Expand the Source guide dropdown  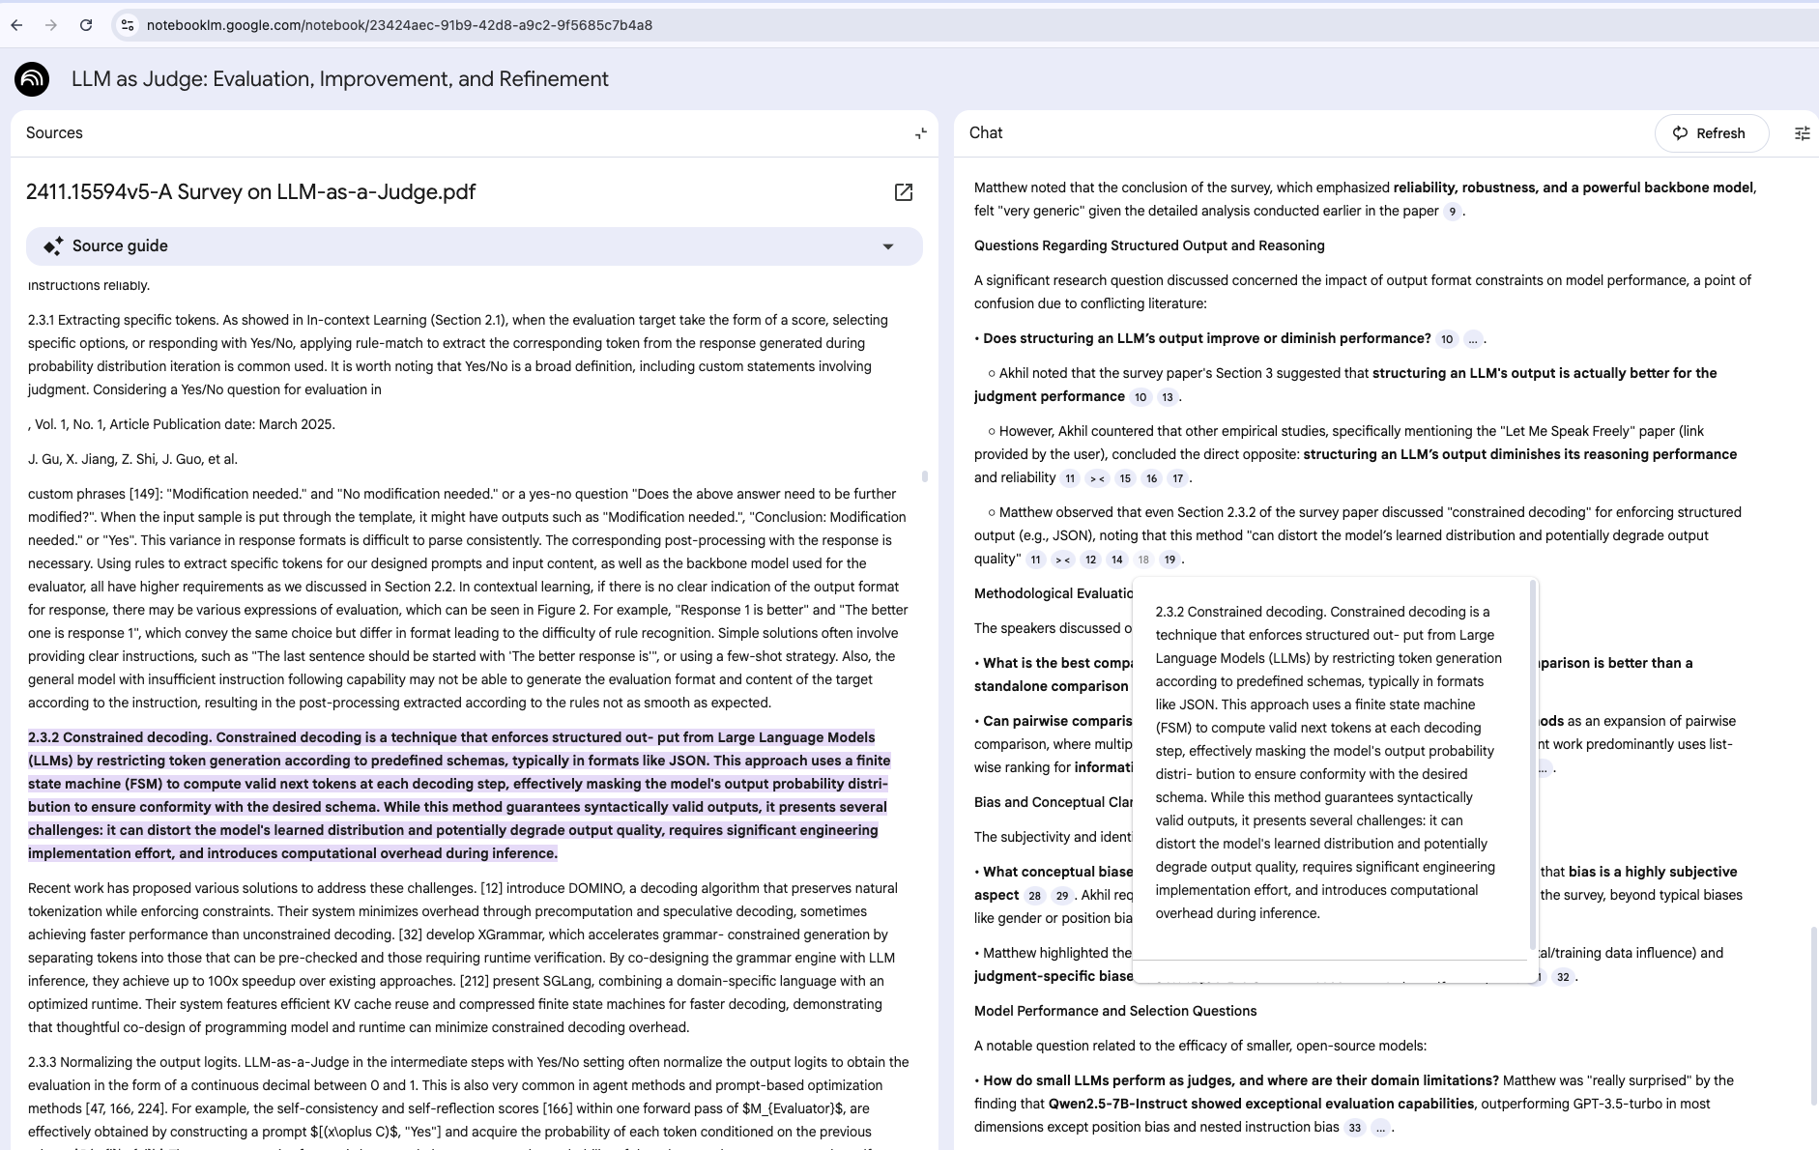[x=887, y=246]
